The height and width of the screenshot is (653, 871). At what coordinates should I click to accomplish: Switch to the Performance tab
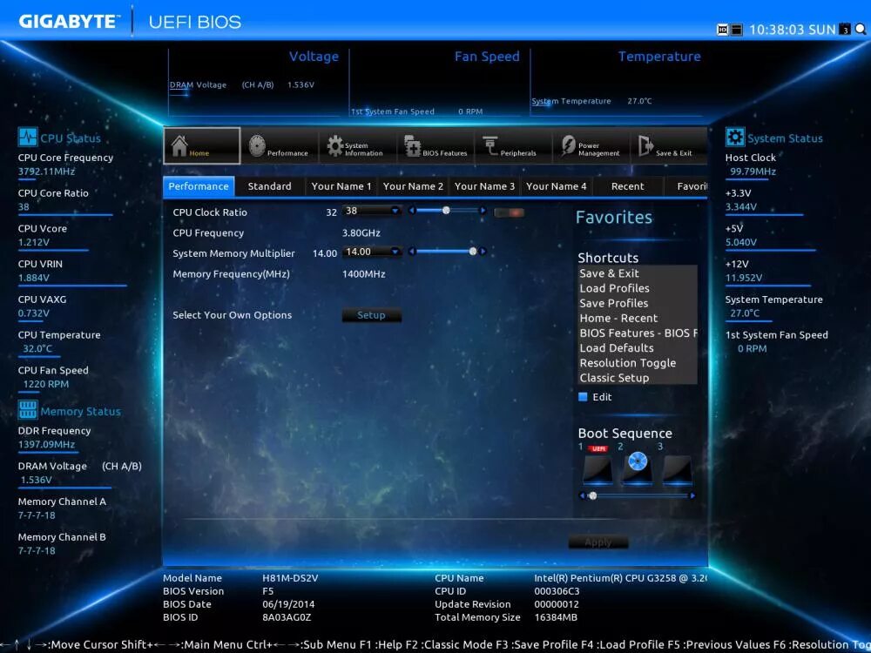coord(199,186)
